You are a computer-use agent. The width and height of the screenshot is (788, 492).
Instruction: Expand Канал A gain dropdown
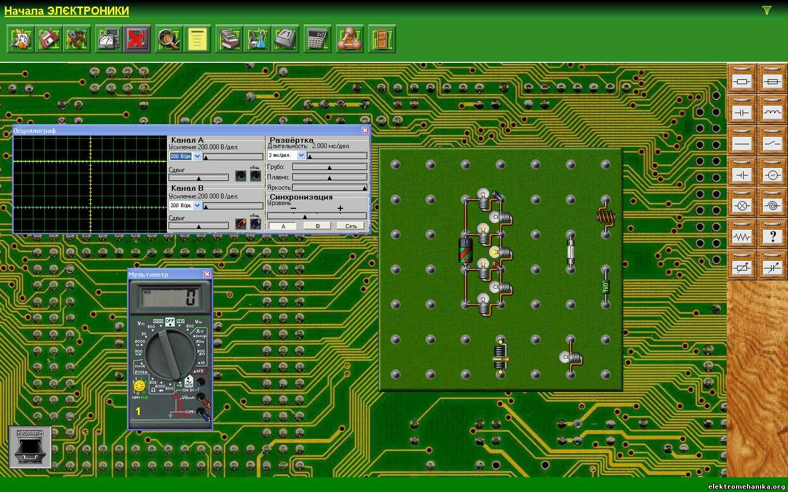198,156
